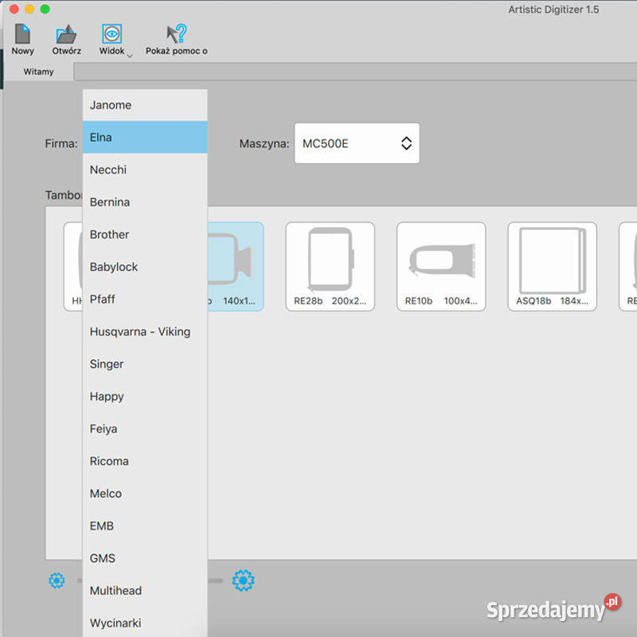Choose Husqvarna - Viking brand entry
637x637 pixels.
coord(145,331)
